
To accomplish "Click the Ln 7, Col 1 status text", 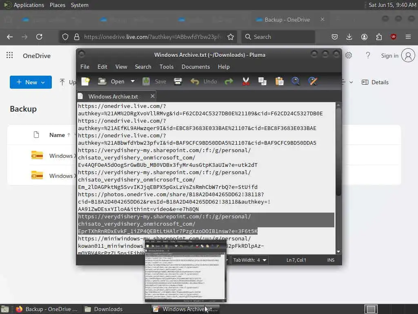I will 296,260.
